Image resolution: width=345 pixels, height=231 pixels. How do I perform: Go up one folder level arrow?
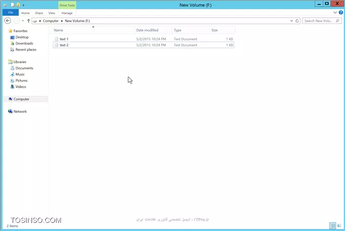28,21
